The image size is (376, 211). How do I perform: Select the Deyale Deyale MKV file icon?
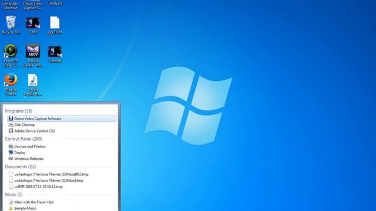click(x=33, y=56)
